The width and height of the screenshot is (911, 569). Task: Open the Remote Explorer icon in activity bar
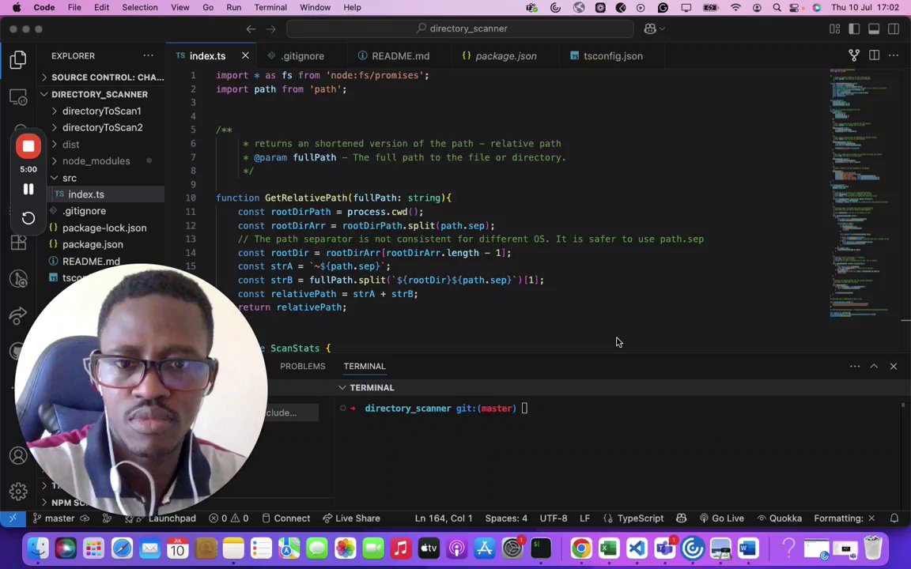click(18, 97)
